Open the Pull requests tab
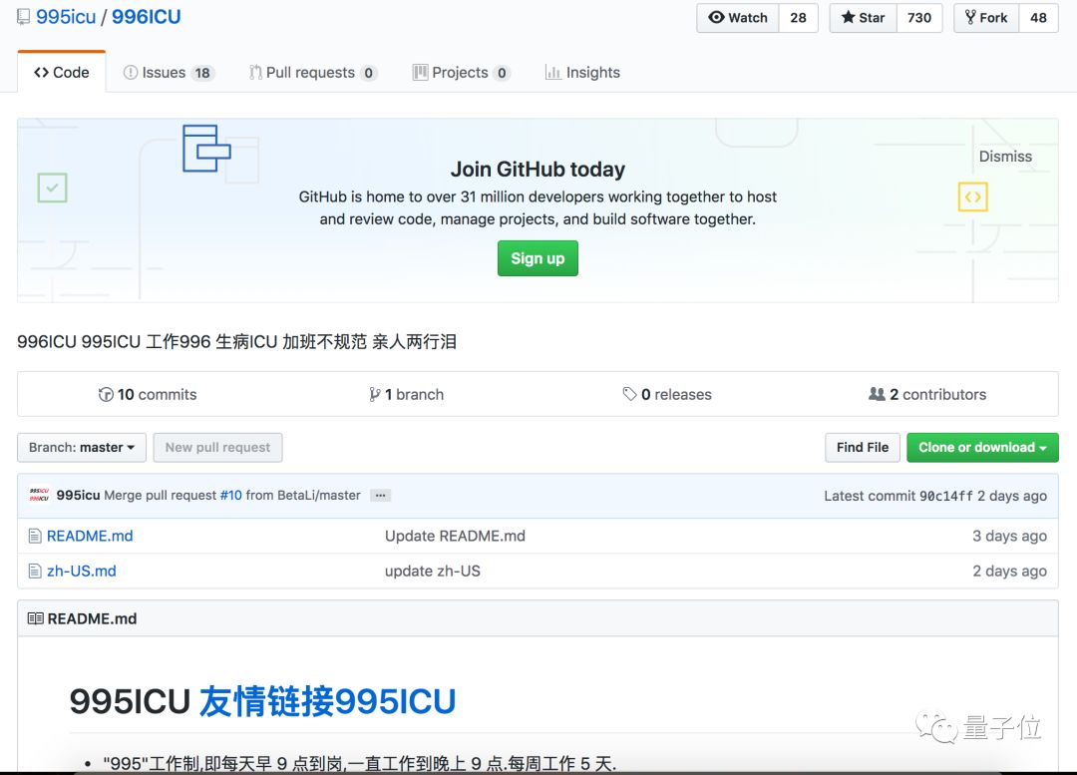Image resolution: width=1077 pixels, height=775 pixels. (312, 72)
